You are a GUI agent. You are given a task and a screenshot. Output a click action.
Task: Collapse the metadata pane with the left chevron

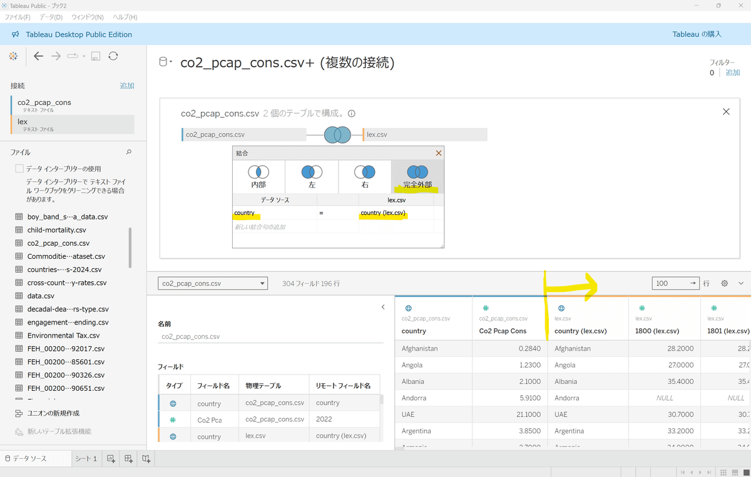click(383, 307)
